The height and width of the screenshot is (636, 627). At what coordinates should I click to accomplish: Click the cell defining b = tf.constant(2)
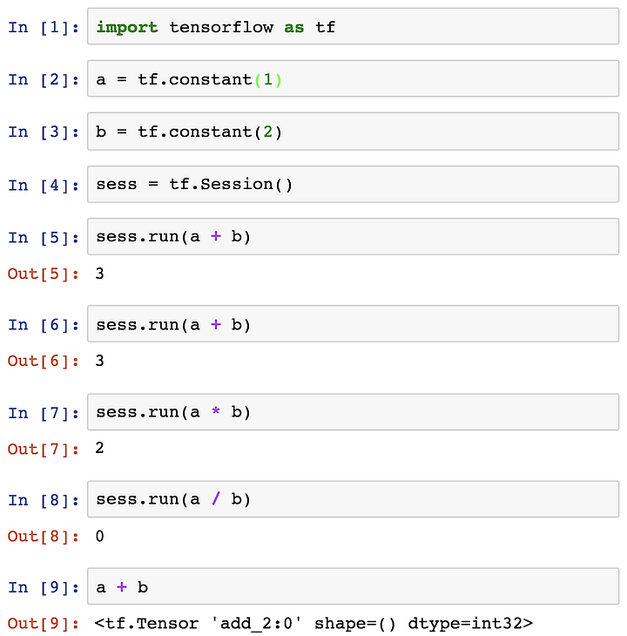pyautogui.click(x=353, y=132)
